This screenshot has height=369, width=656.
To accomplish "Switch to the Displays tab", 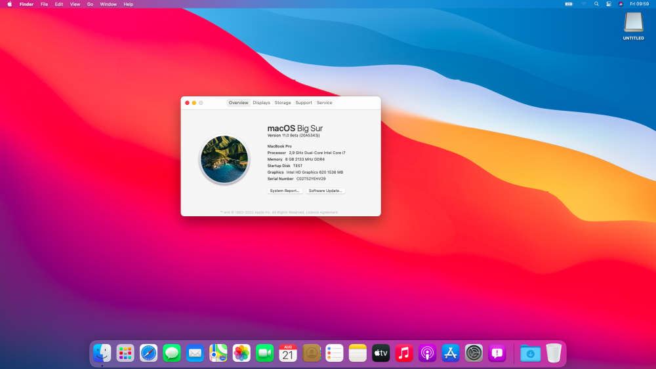I will pyautogui.click(x=261, y=103).
